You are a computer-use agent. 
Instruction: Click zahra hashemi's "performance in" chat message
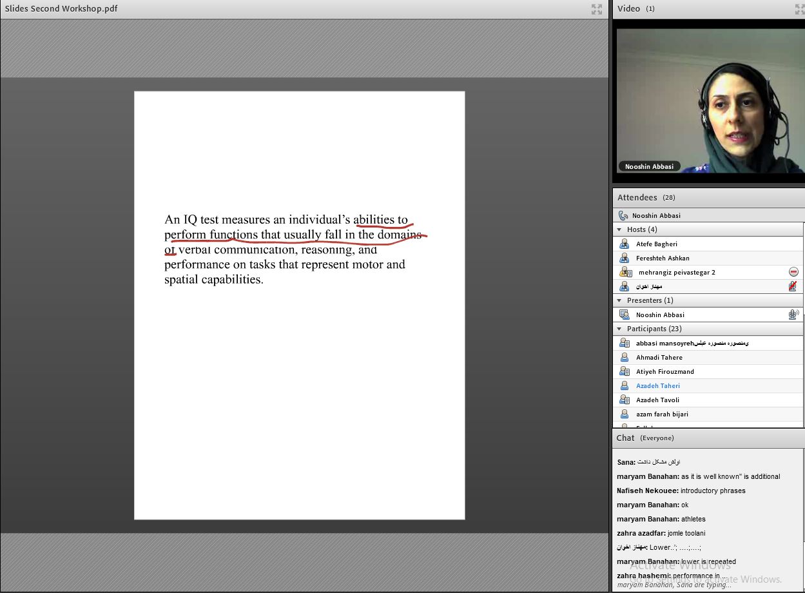point(672,576)
